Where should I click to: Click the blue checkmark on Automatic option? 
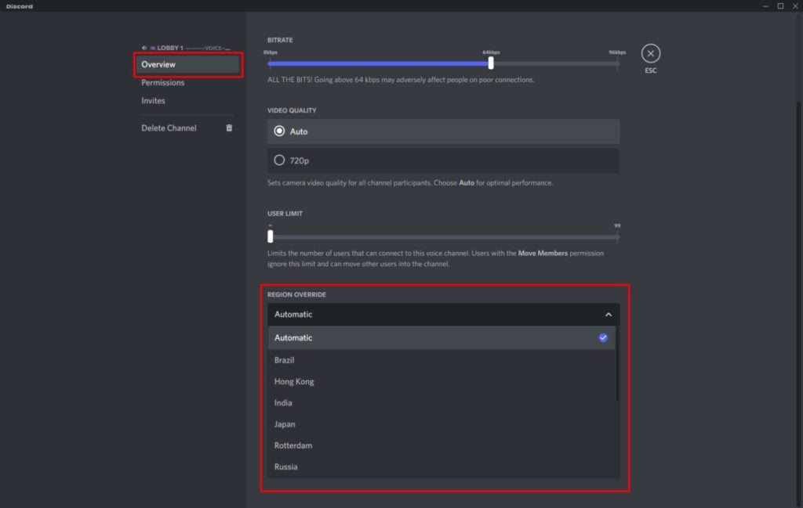603,338
